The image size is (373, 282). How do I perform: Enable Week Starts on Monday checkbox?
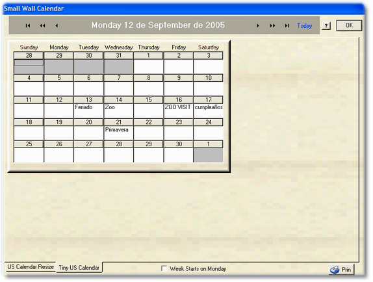164,268
